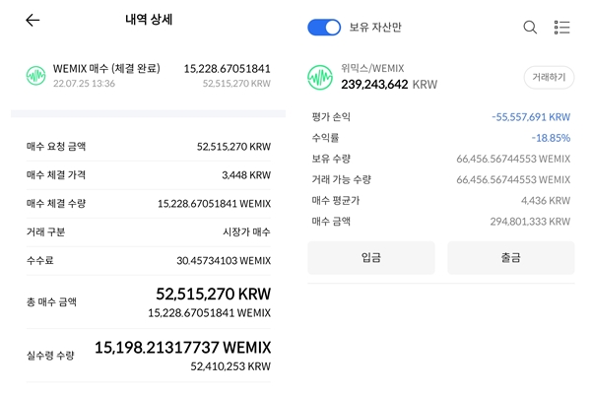Select the 실수령 수량 15,198.21317737 WEMIX amount
This screenshot has width=591, height=394.
pos(183,348)
